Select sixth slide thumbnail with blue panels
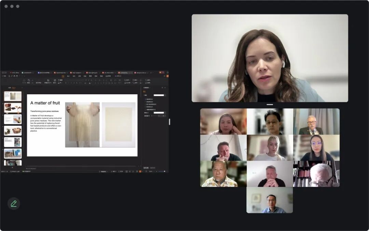Viewport: 369px width, 231px height. [13, 153]
